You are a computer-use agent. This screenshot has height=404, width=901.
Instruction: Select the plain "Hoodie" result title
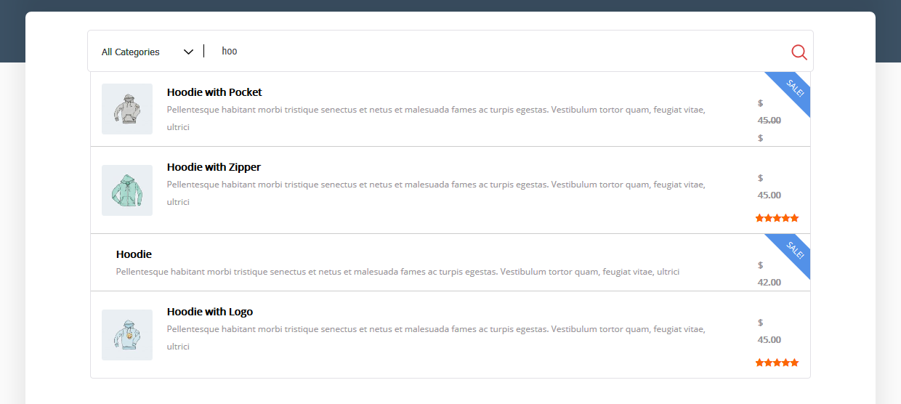pos(134,254)
